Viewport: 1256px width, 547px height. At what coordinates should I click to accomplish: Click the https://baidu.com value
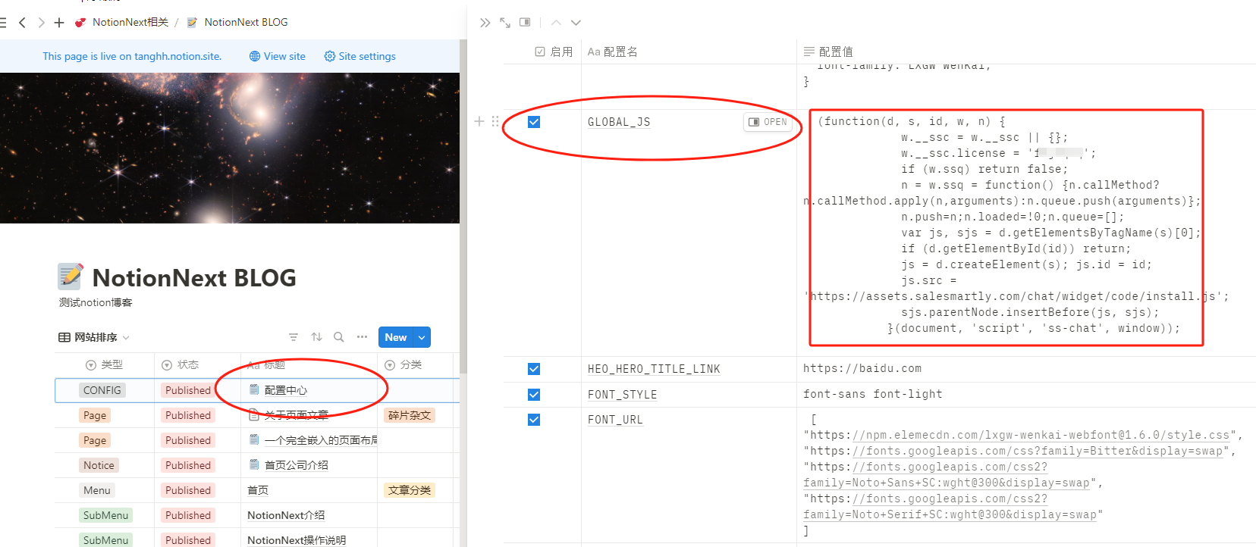(x=862, y=368)
